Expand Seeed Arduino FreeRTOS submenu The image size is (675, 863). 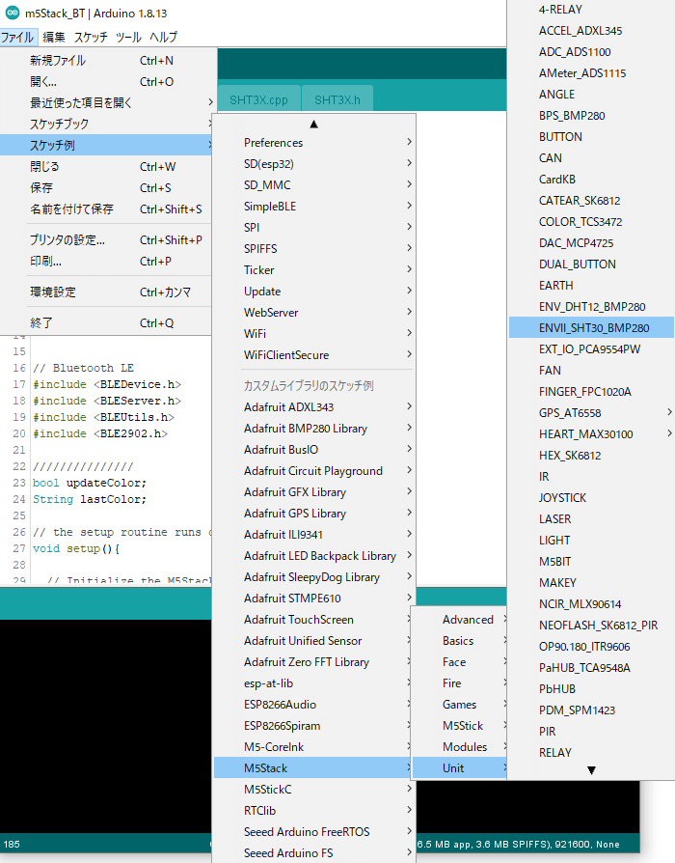coord(313,832)
